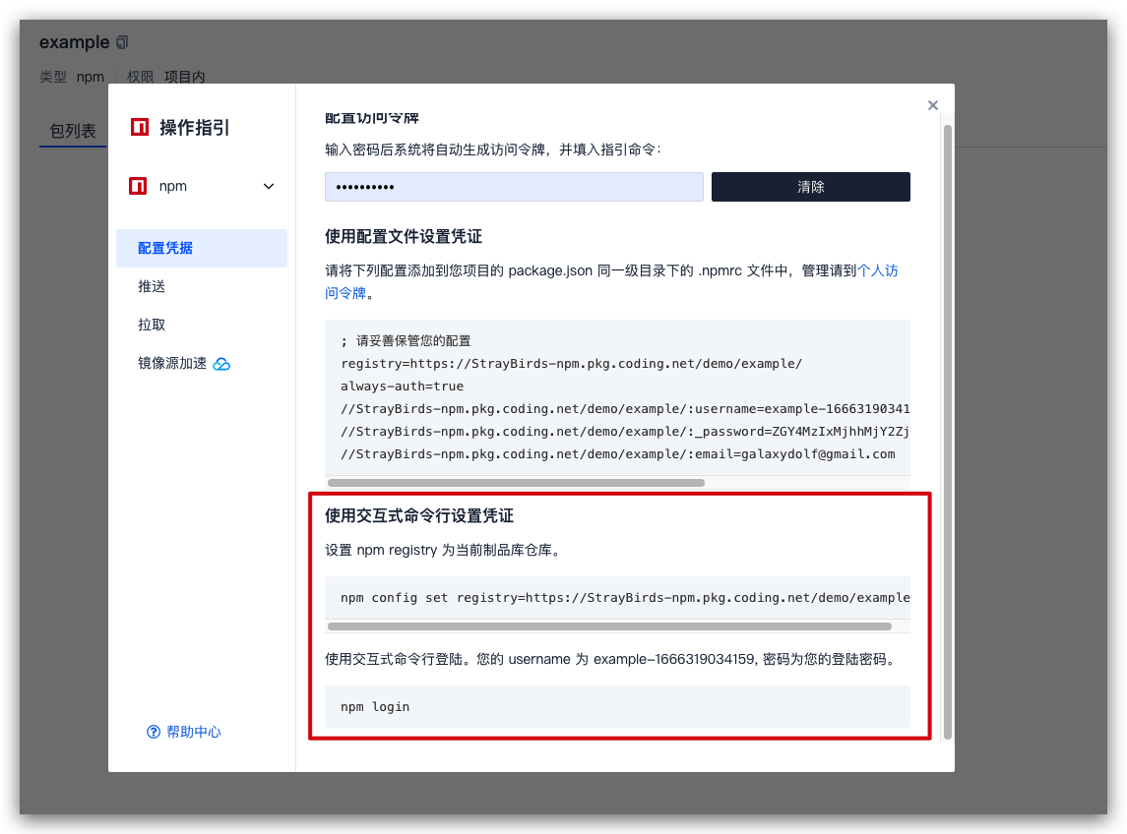Click the copy icon next to example title
This screenshot has width=1127, height=834.
[122, 42]
